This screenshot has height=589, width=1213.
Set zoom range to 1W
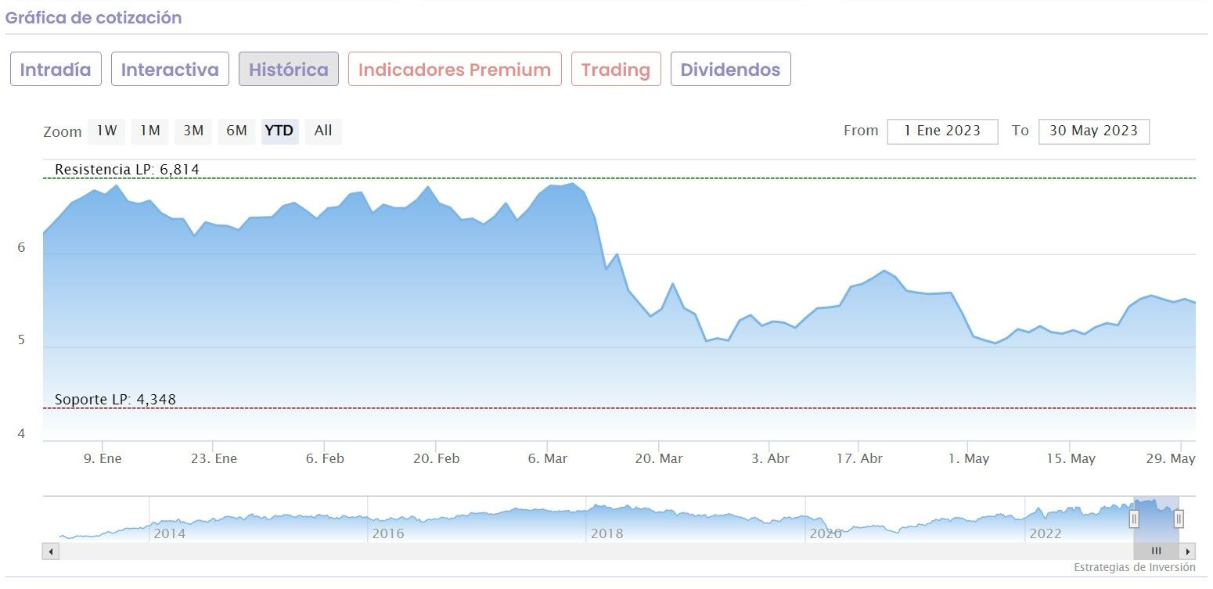coord(106,131)
